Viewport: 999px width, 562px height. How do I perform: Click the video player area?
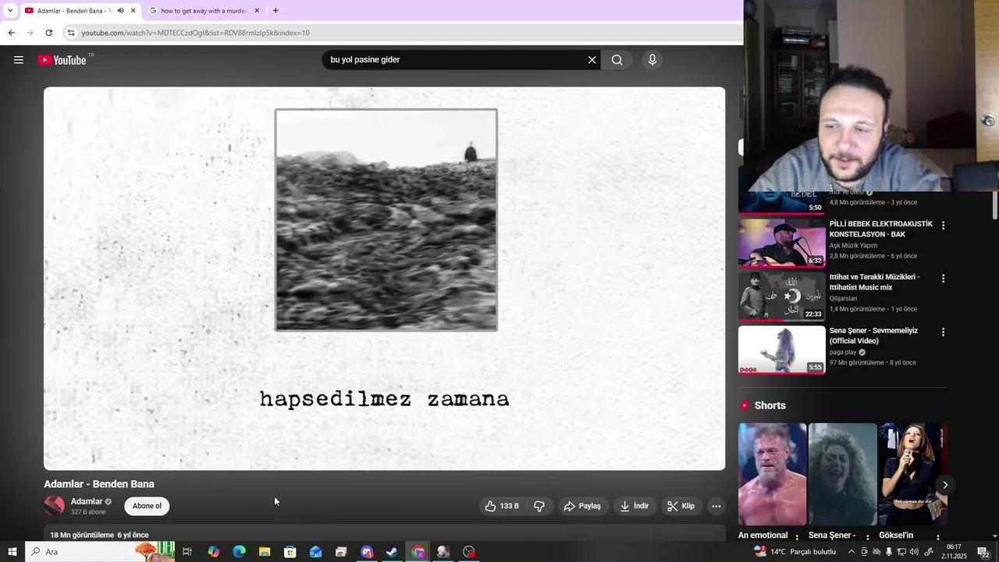pos(384,279)
